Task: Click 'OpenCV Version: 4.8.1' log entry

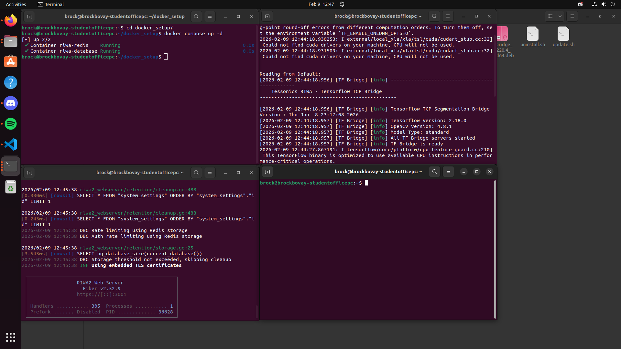Action: (x=421, y=126)
